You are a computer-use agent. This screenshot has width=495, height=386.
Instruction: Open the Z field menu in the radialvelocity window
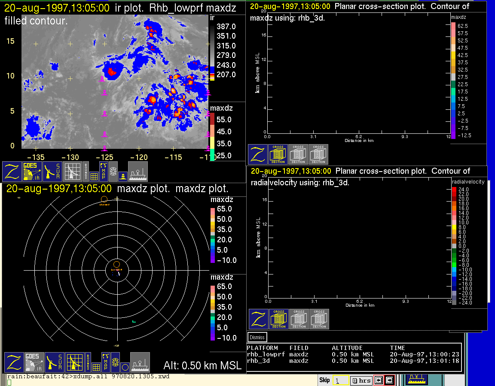(x=258, y=319)
